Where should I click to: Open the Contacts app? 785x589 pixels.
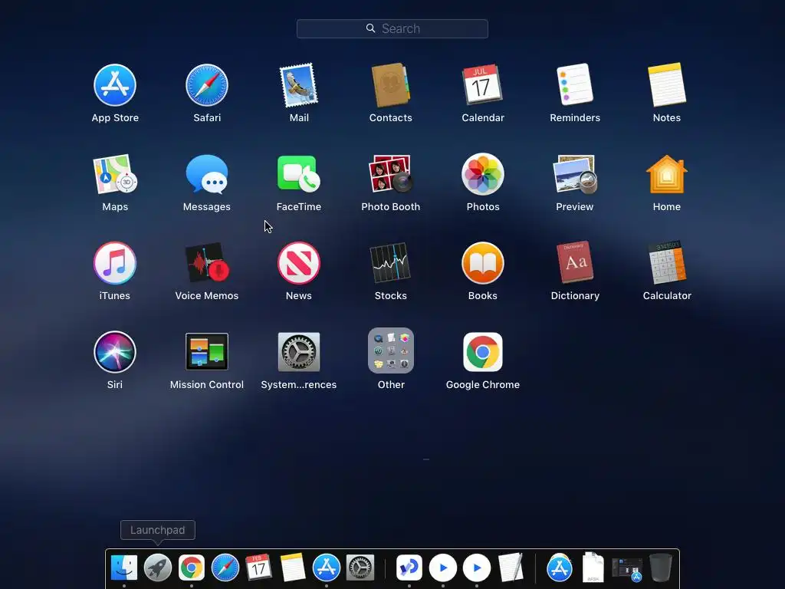coord(390,85)
